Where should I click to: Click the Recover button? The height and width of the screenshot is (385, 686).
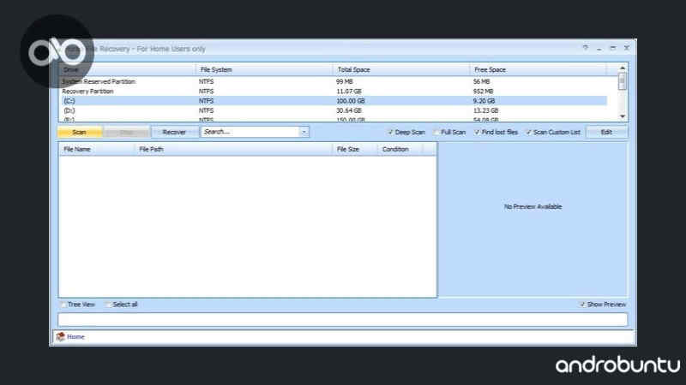coord(174,133)
